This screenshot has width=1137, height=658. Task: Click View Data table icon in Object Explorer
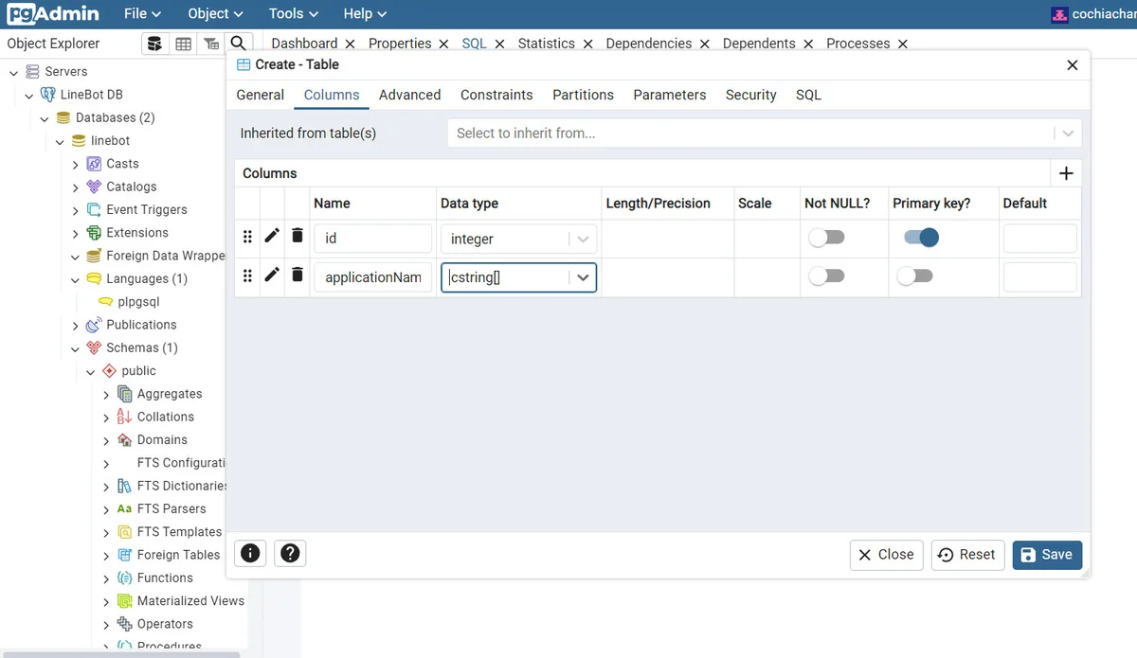coord(183,44)
